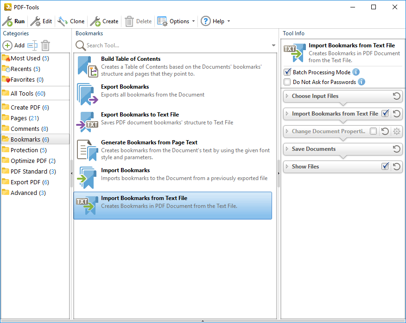Open the search tool dropdown arrow
This screenshot has height=323, width=406.
[x=274, y=45]
